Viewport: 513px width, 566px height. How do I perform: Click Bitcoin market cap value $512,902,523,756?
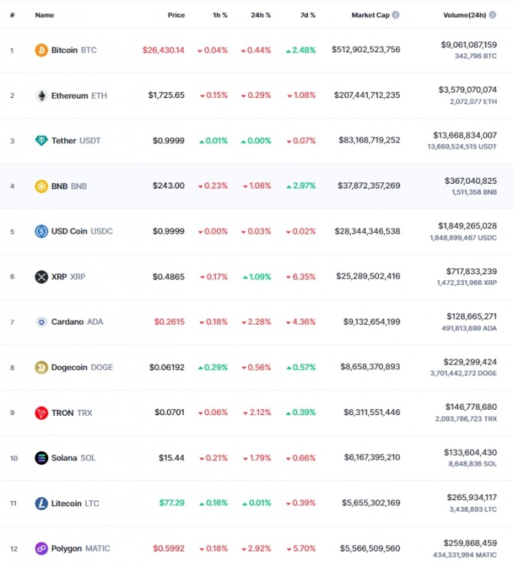(x=366, y=50)
